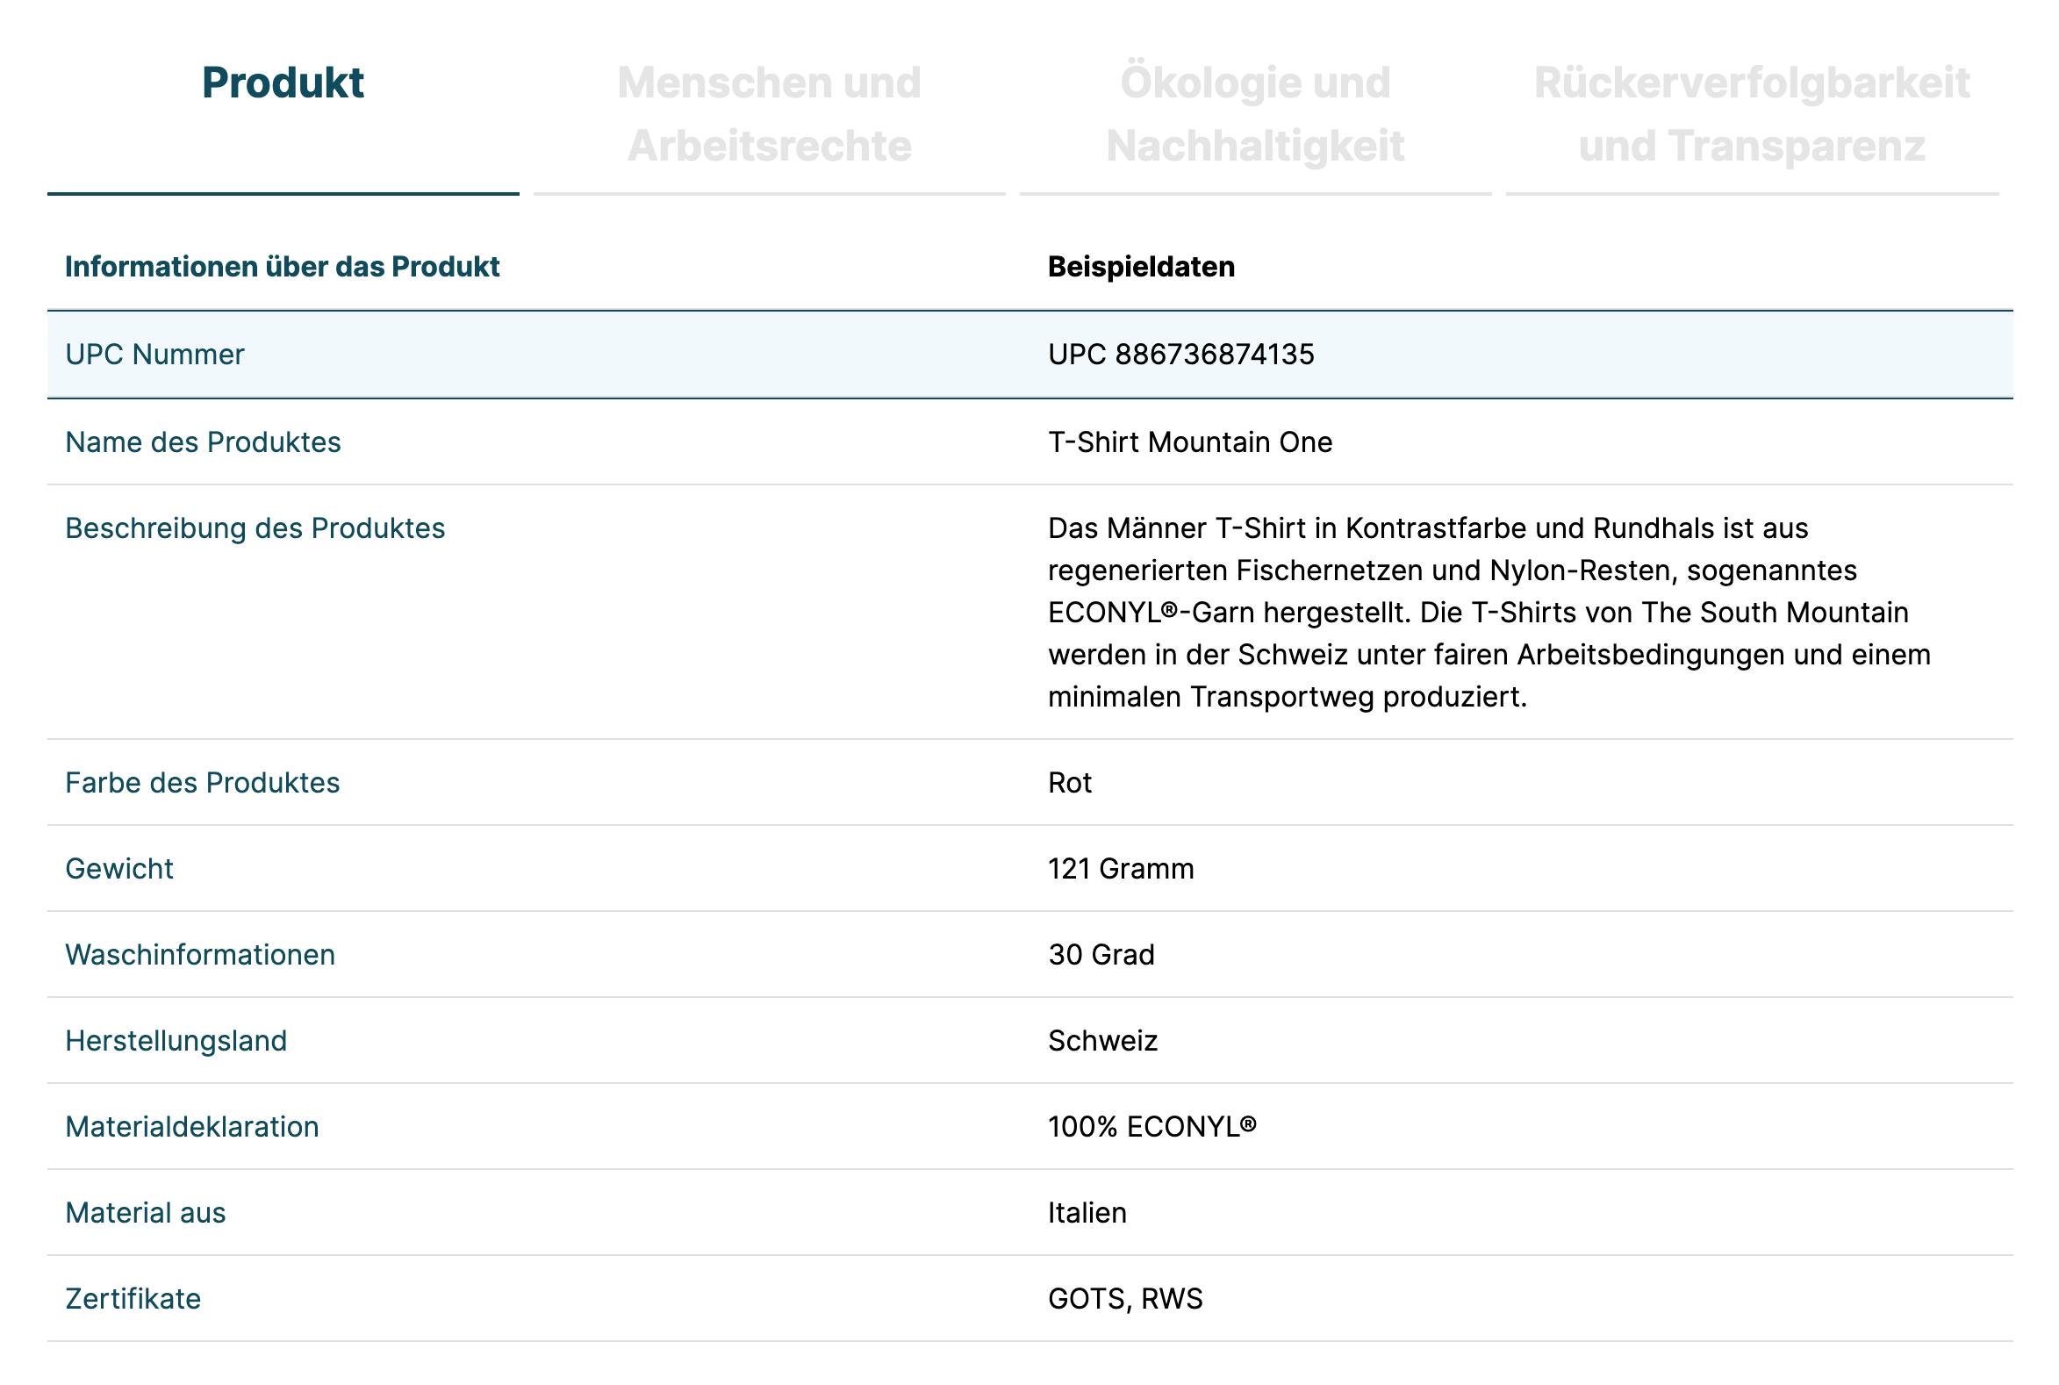This screenshot has height=1385, width=2059.
Task: Select the 'Name des Produktes' label
Action: click(x=203, y=441)
